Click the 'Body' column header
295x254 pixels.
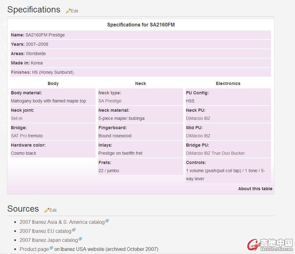pyautogui.click(x=53, y=83)
